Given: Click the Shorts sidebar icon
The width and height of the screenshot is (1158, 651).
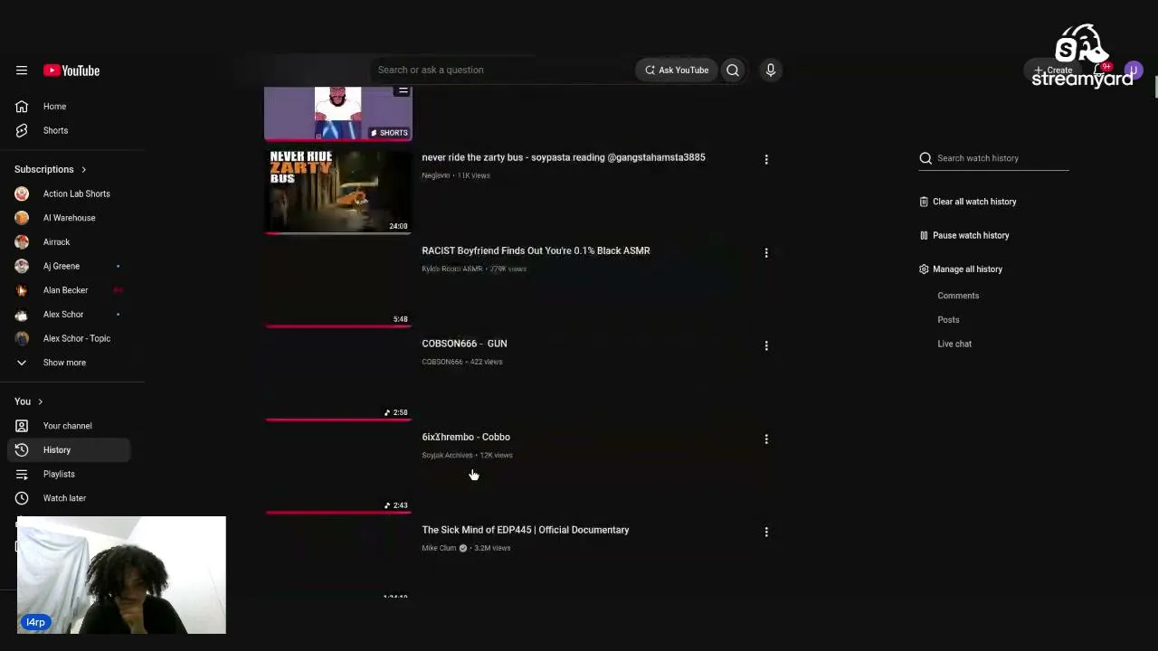Looking at the screenshot, I should (x=22, y=130).
